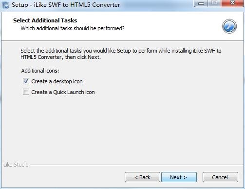
Task: Go to the previous step with Back
Action: (142, 177)
